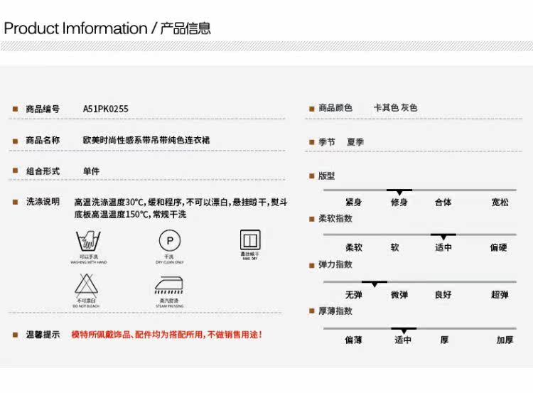Click the do not bleach triangle icon
The image size is (533, 393).
[x=86, y=284]
